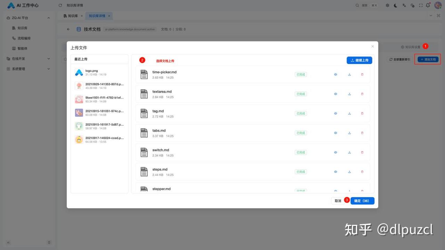
Task: Enter fullscreen mode from top bar
Action: pos(421,6)
